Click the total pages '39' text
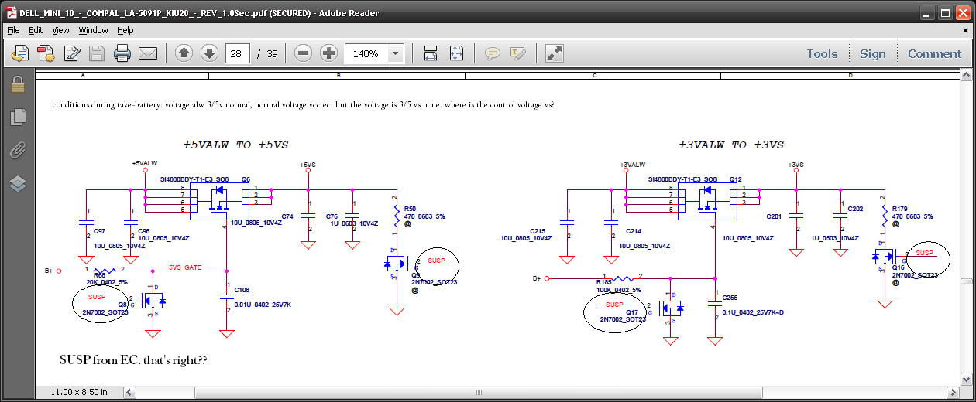Screen dimensions: 976x402 tap(272, 53)
